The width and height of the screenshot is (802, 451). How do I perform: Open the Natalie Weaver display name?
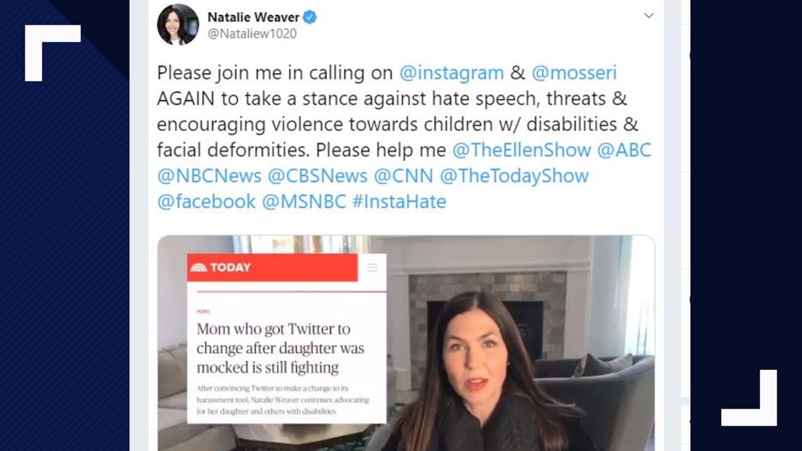point(253,18)
